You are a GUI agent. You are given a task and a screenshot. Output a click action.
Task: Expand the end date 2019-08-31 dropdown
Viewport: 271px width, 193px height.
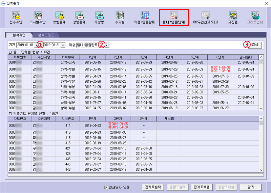coord(63,45)
